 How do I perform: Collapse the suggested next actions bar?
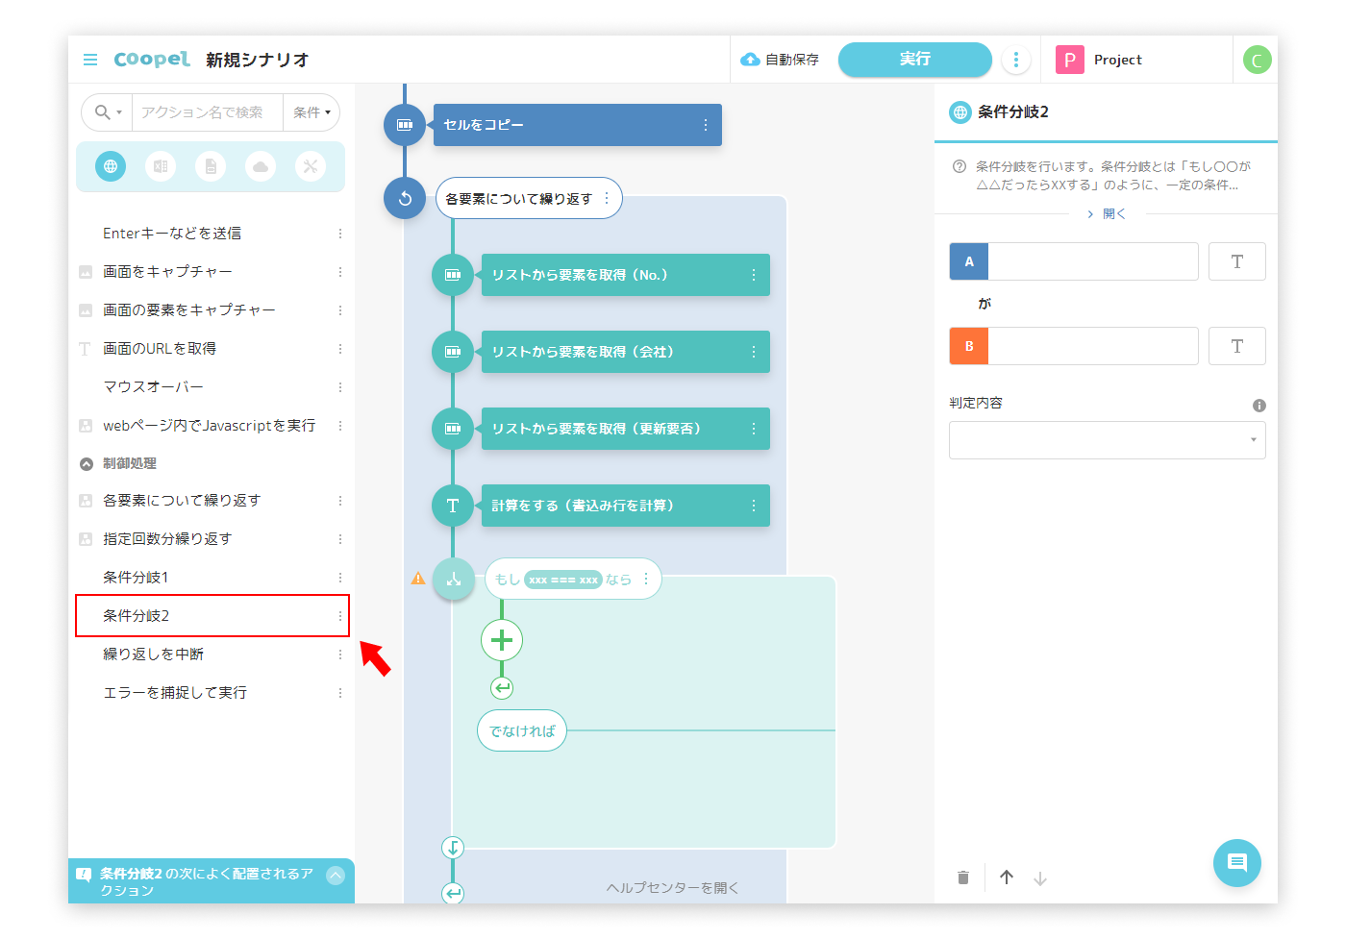click(x=336, y=875)
